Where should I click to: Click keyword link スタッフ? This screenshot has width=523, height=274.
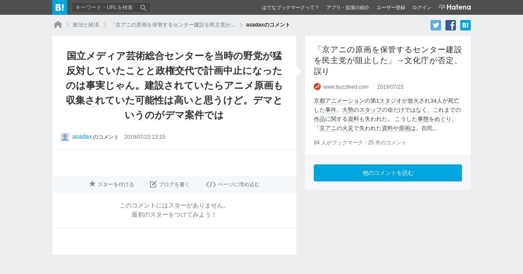(x=370, y=110)
